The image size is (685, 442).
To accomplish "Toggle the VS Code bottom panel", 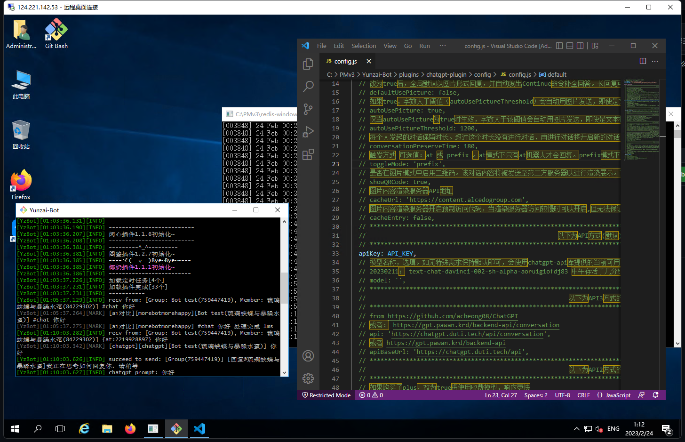I will tap(570, 46).
